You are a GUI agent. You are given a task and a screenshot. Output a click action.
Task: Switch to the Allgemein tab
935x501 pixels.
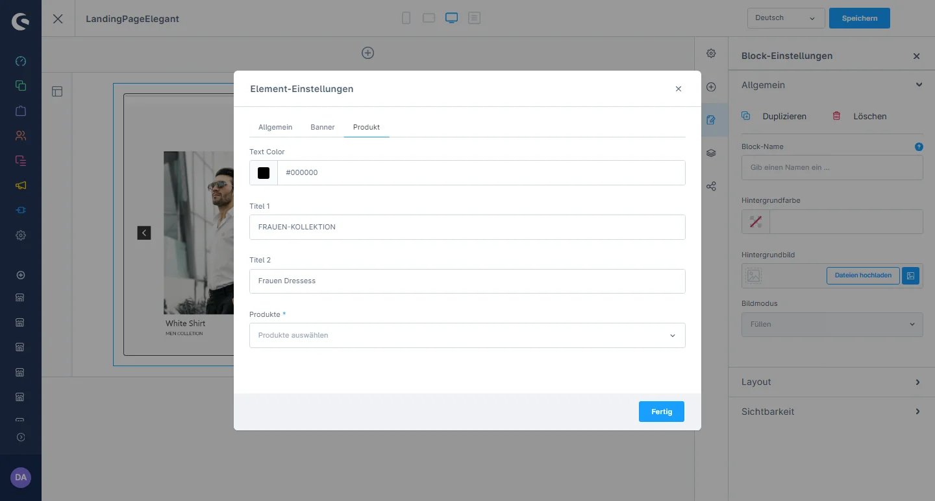[275, 127]
